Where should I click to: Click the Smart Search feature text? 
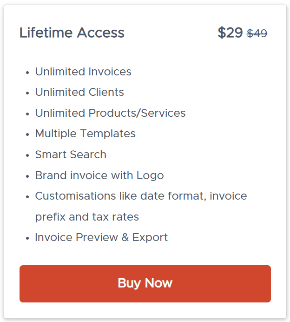point(71,154)
